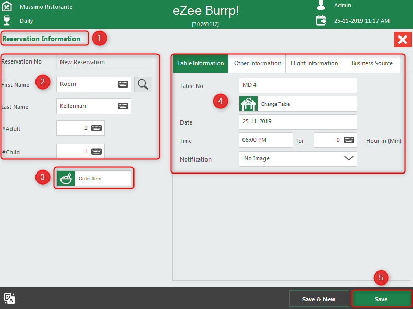Click the Date label
This screenshot has width=413, height=309.
pyautogui.click(x=186, y=122)
